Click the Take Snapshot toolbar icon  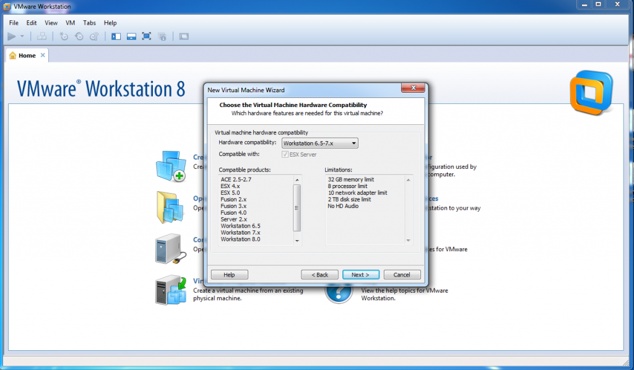tap(64, 37)
